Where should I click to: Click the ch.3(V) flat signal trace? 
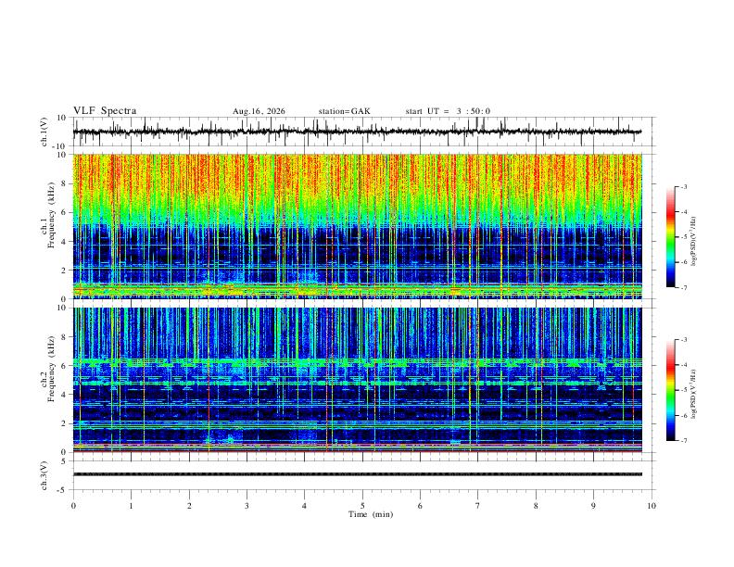[357, 474]
